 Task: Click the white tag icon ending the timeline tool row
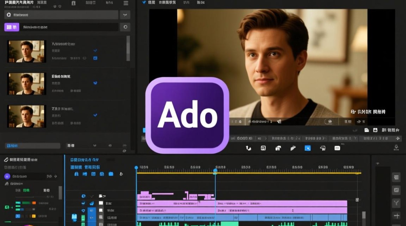[x=121, y=174]
